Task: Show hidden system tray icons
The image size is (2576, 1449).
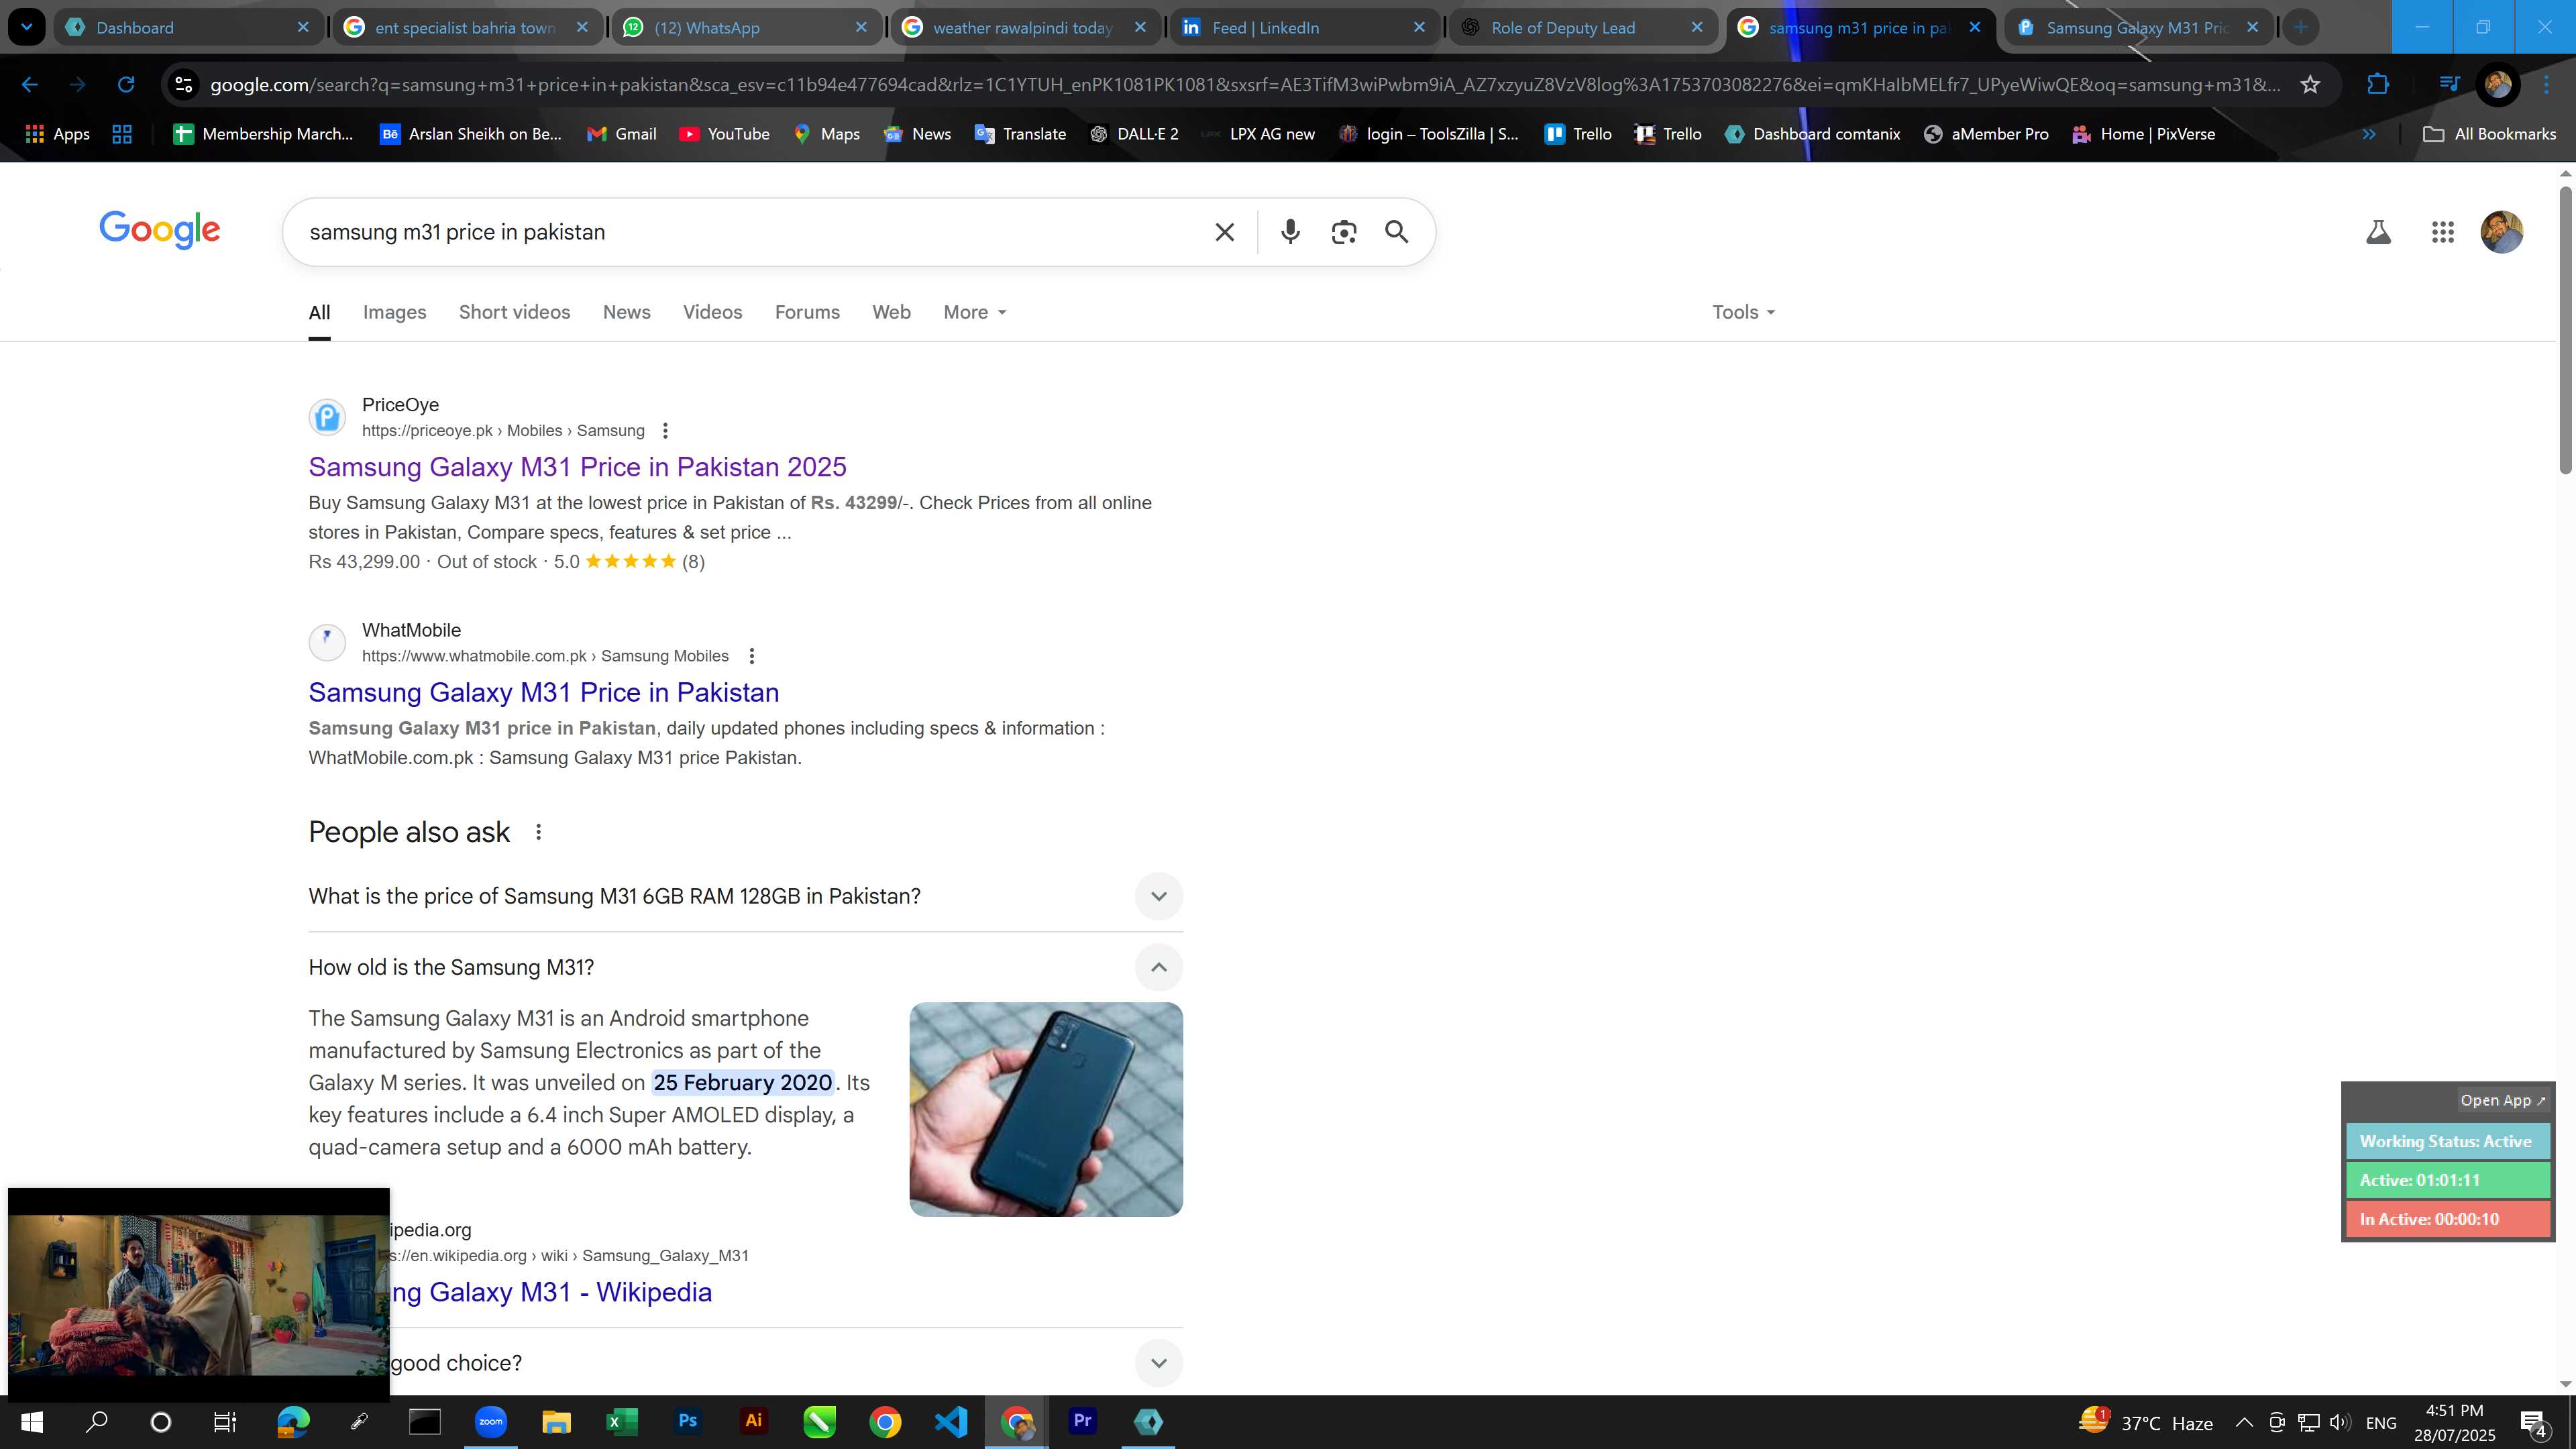Action: (2244, 1422)
